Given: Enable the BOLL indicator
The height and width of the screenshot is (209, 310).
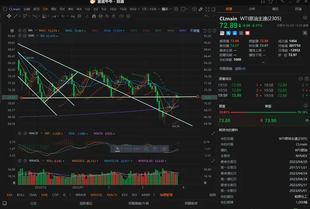Looking at the screenshot, I should pos(21,195).
